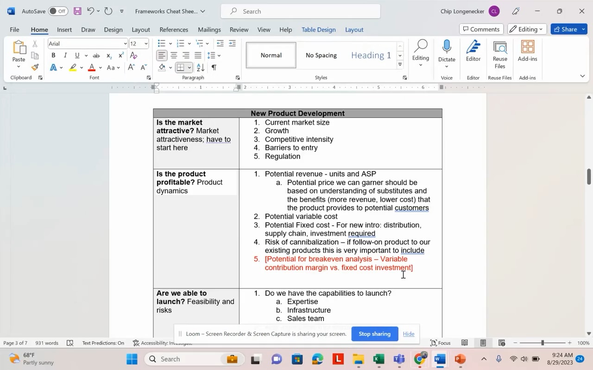Center align the text

(174, 55)
